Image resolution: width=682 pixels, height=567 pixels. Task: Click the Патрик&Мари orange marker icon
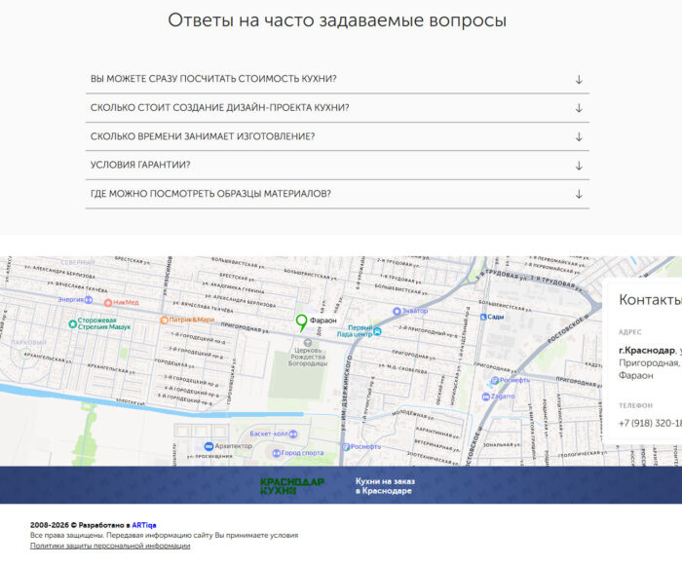point(164,320)
